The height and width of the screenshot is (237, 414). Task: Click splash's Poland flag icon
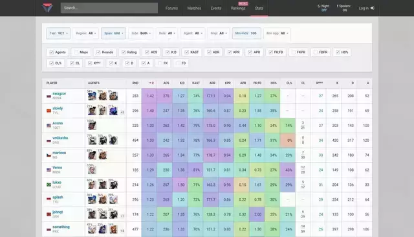point(49,199)
